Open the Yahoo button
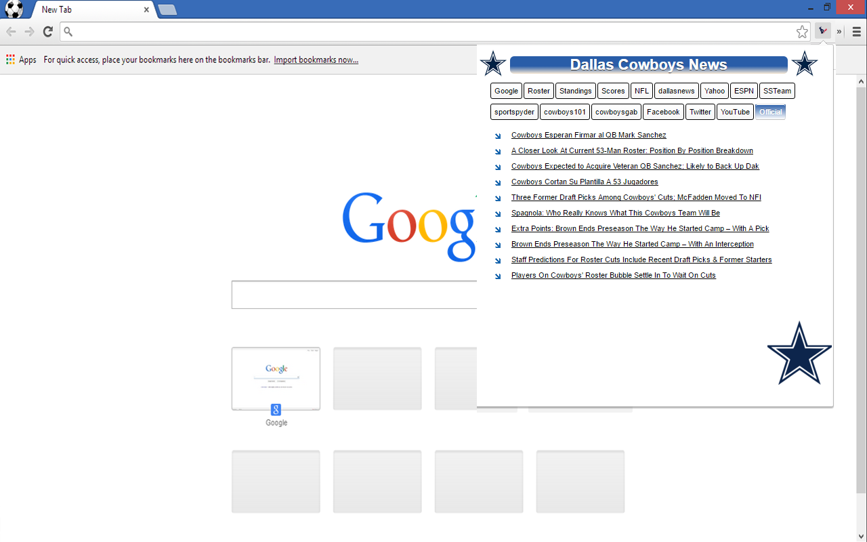The width and height of the screenshot is (867, 542). coord(715,91)
